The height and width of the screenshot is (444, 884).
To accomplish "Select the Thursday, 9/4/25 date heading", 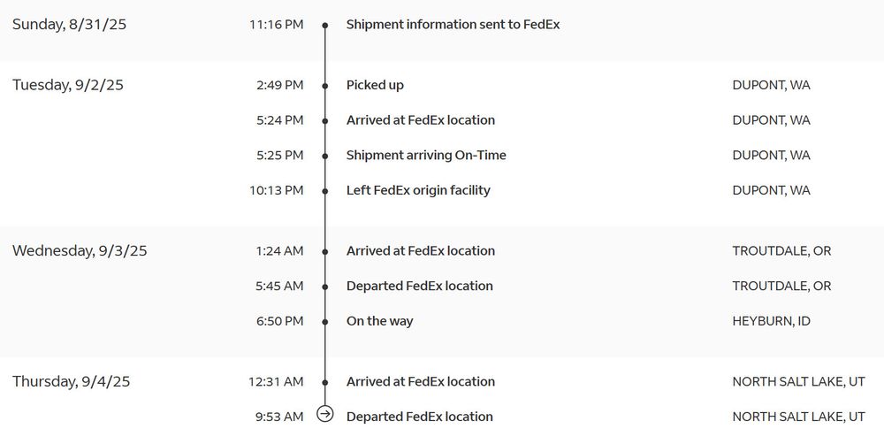I will pyautogui.click(x=72, y=382).
